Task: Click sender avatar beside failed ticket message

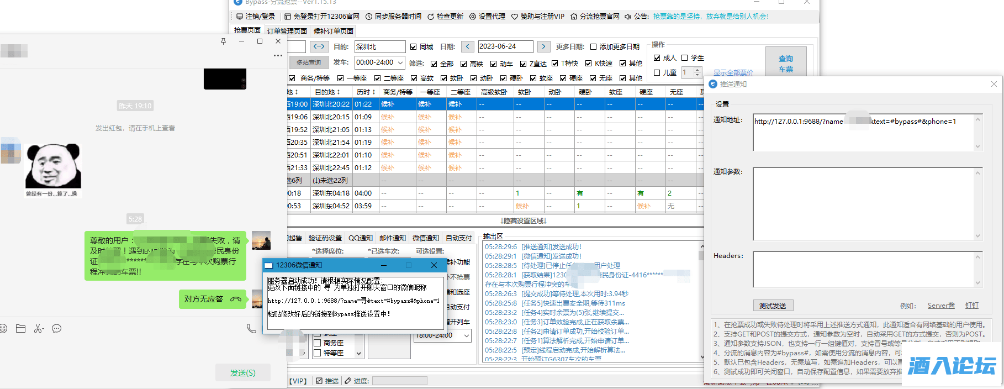Action: (x=261, y=240)
